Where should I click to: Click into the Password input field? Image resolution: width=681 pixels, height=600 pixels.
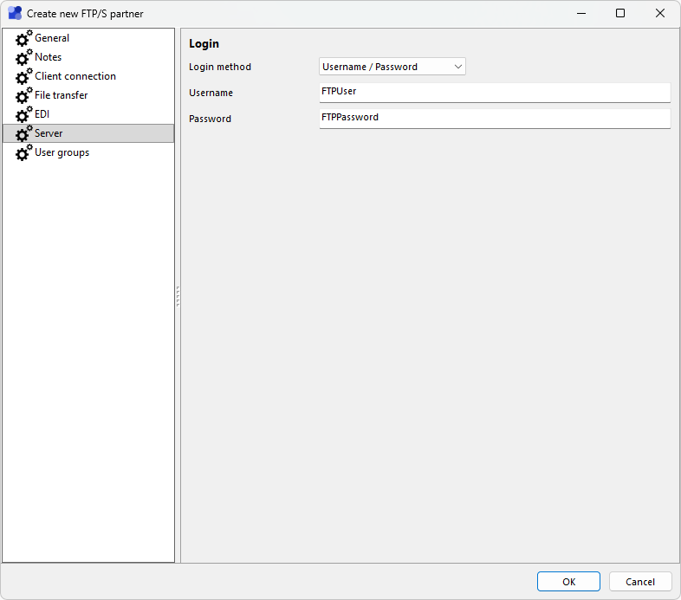pos(495,118)
